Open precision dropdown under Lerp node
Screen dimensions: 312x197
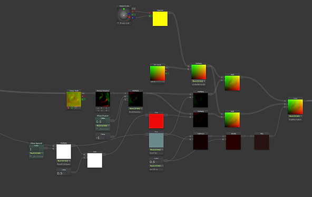click(296, 116)
